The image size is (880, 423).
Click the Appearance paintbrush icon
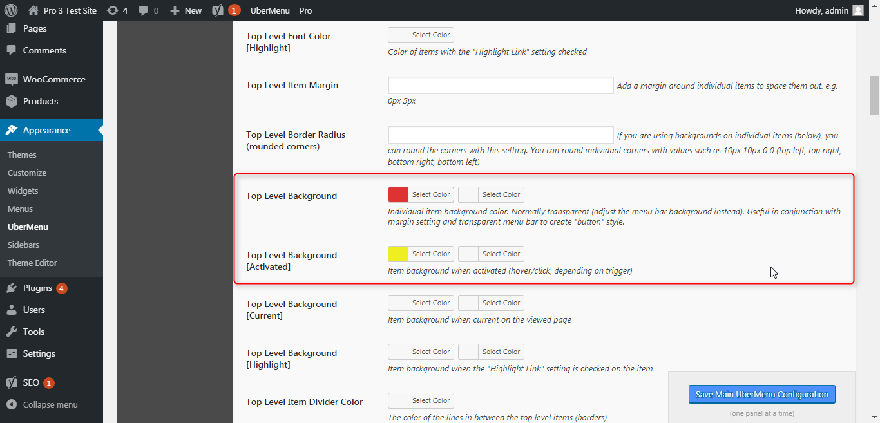12,130
